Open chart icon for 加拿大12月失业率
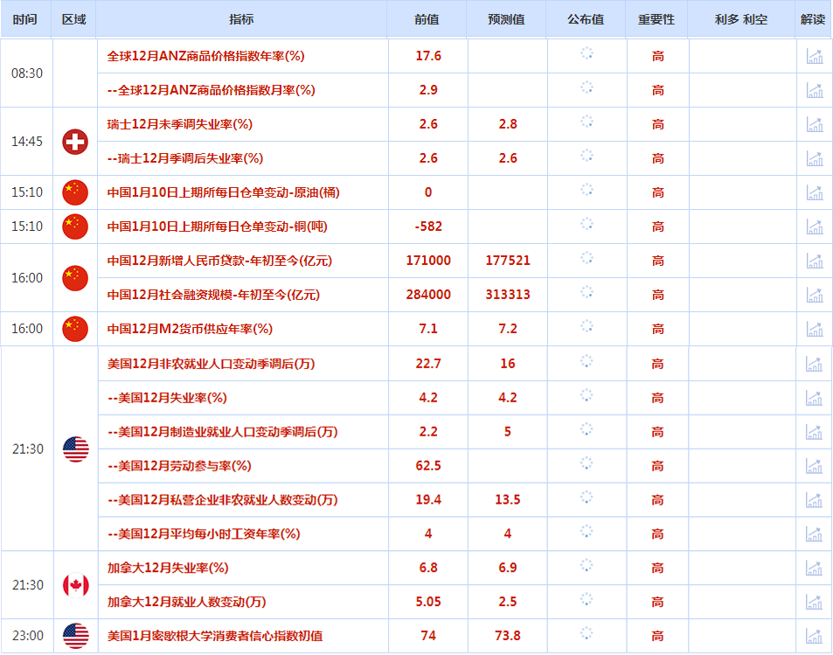 click(x=814, y=568)
